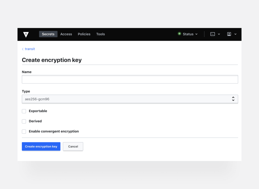Click the user account icon in navbar

229,34
